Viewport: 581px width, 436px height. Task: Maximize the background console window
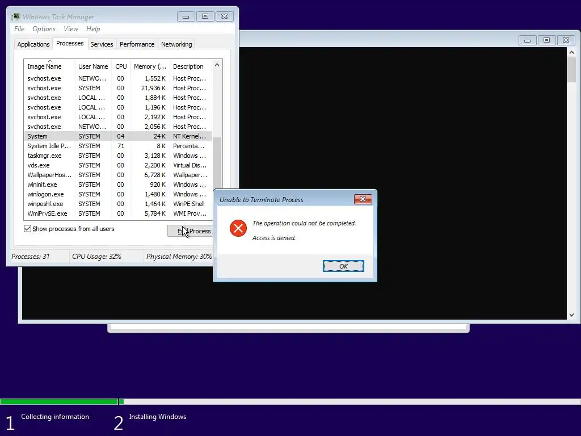click(546, 40)
